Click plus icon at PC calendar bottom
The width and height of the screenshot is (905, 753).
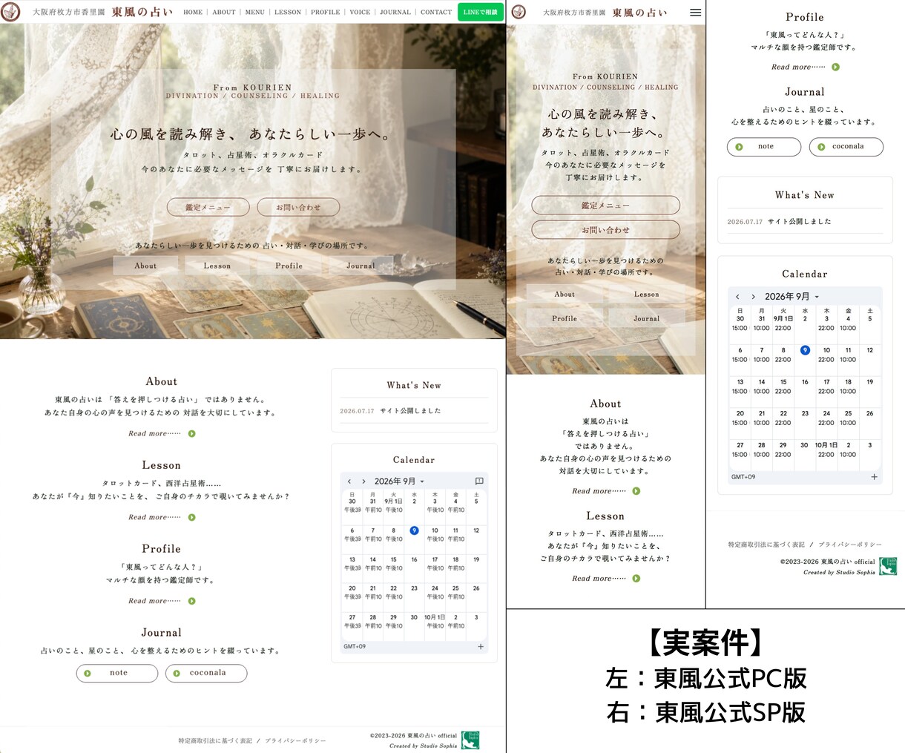pyautogui.click(x=481, y=647)
